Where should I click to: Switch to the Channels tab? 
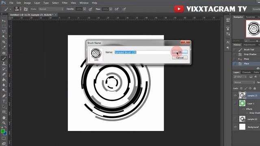coord(247,72)
